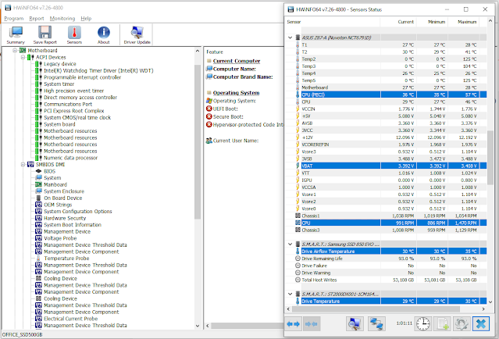Open the Report menu
Screen dimensions: 499x339
pyautogui.click(x=37, y=19)
